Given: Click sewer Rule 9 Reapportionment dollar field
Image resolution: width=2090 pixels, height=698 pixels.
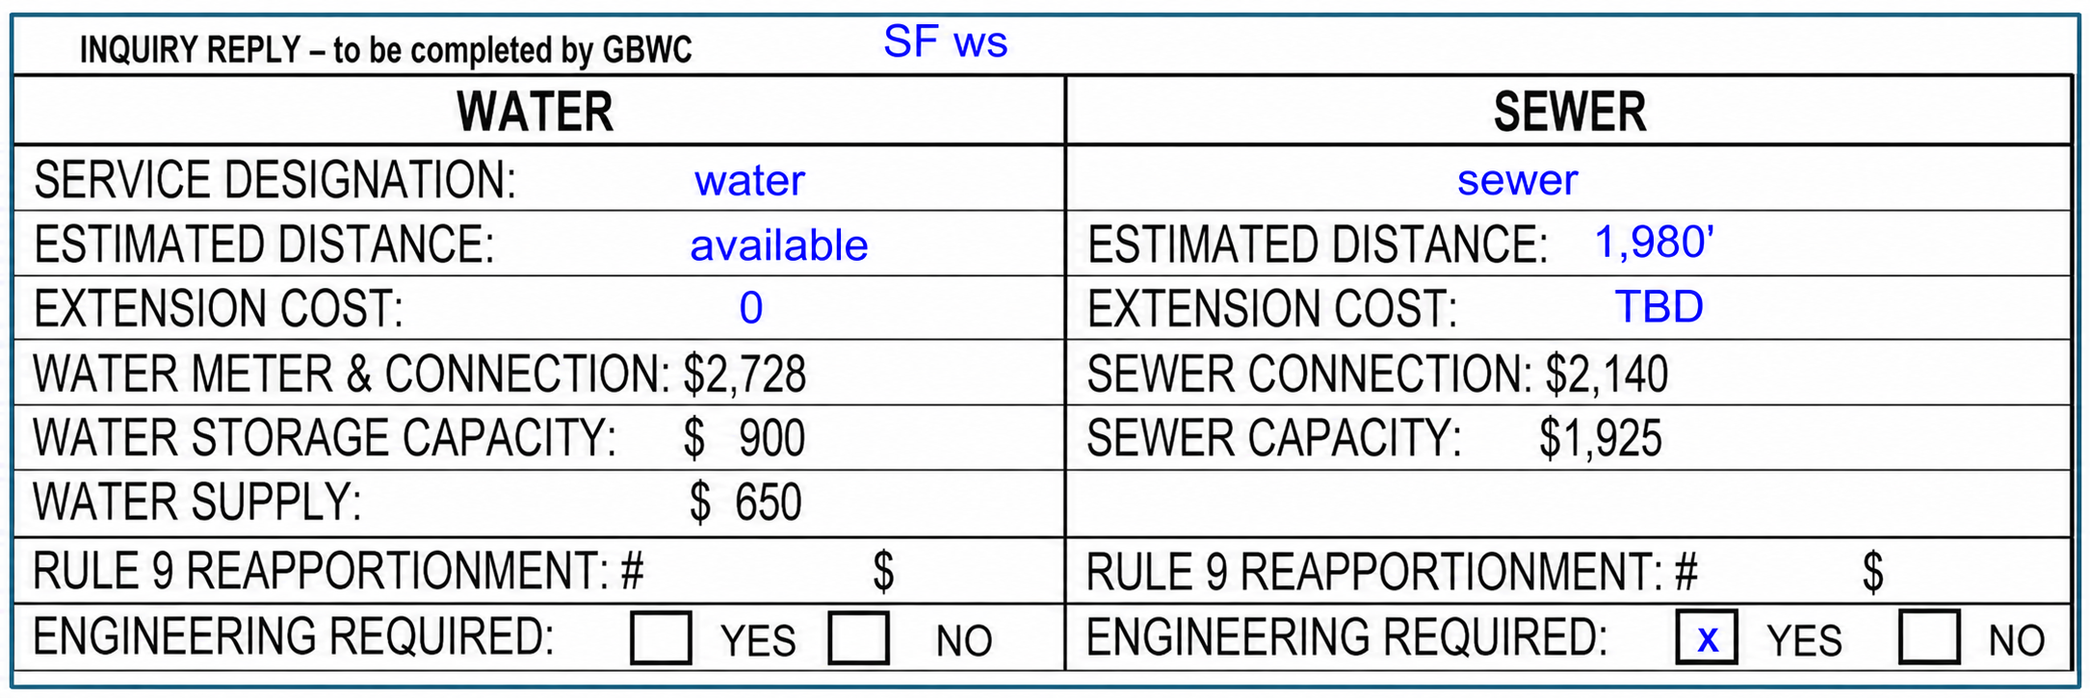Looking at the screenshot, I should 1974,571.
